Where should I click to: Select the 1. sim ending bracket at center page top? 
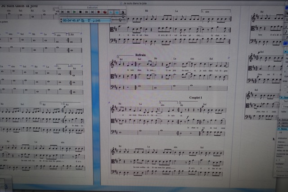click(216, 11)
